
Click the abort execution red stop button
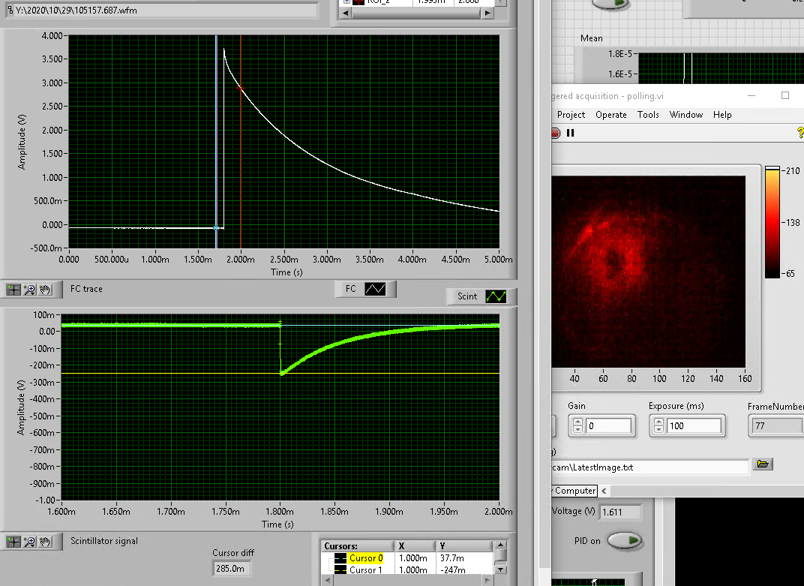click(555, 133)
